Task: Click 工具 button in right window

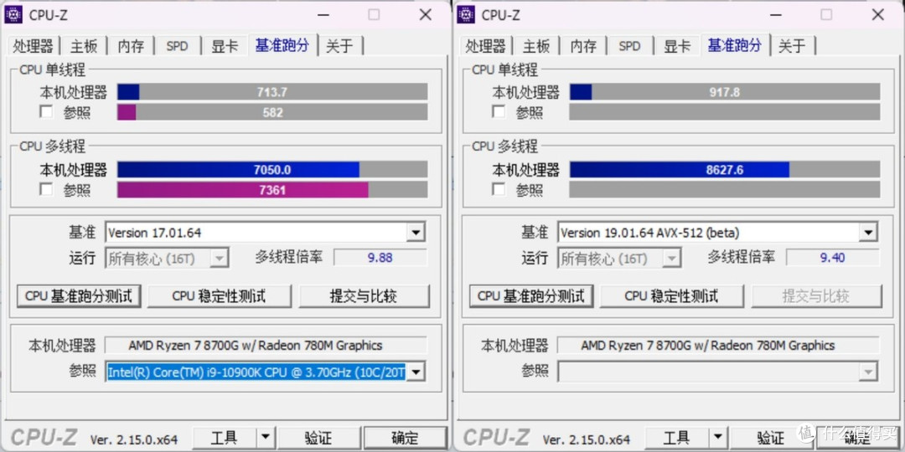Action: [x=677, y=438]
